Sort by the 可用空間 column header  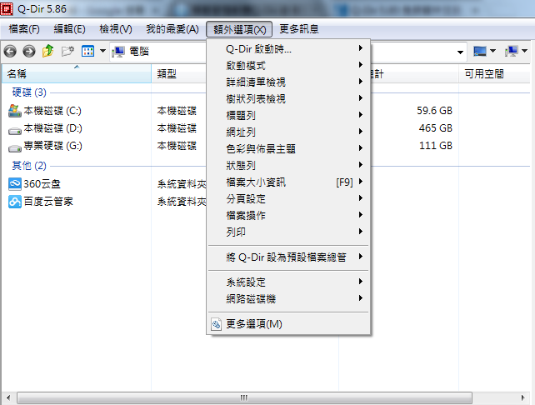tap(494, 73)
